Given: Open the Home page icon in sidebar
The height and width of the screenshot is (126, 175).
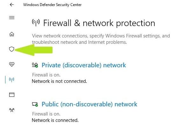Looking at the screenshot, I should point(12,34).
